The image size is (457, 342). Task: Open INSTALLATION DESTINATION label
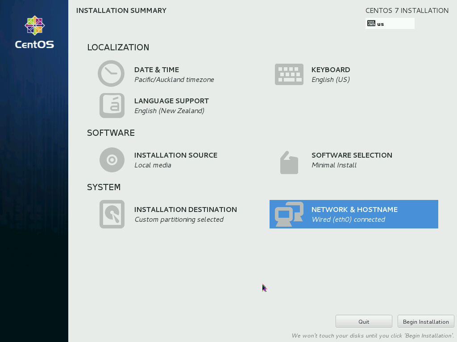pyautogui.click(x=185, y=210)
